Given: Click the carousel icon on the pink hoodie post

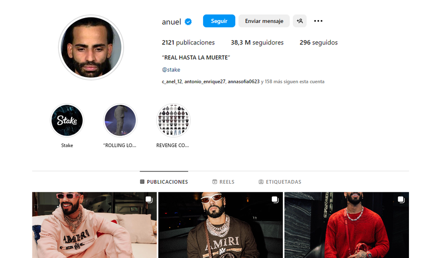Looking at the screenshot, I should tap(149, 200).
